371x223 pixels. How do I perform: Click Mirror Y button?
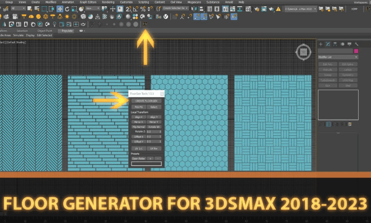tap(154, 122)
